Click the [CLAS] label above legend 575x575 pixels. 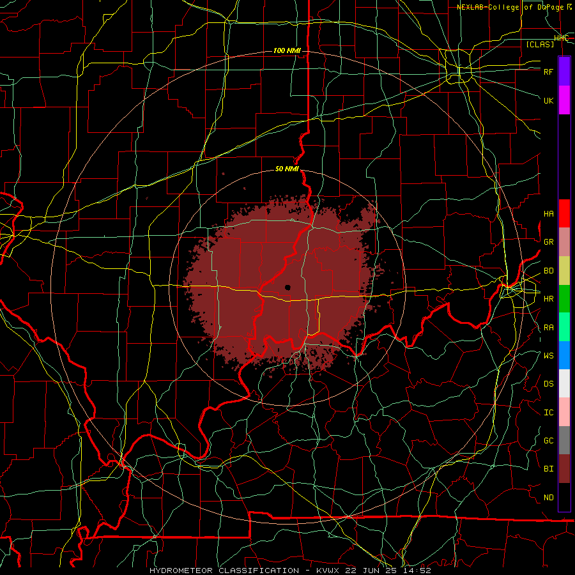click(540, 44)
